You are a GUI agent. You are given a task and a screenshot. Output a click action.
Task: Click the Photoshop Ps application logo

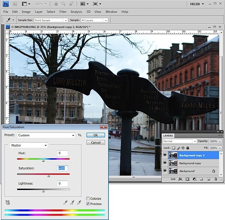[x=6, y=4]
